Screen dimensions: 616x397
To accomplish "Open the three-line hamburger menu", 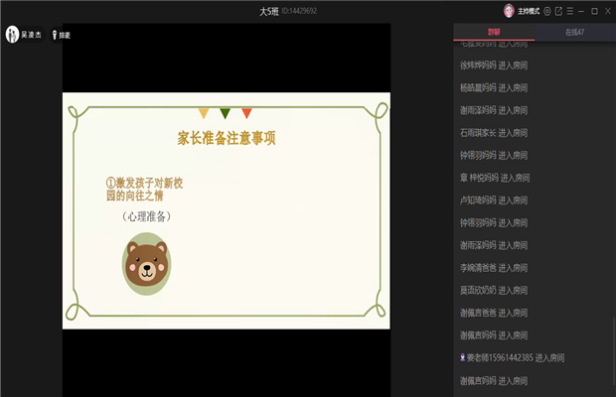I will pos(569,11).
